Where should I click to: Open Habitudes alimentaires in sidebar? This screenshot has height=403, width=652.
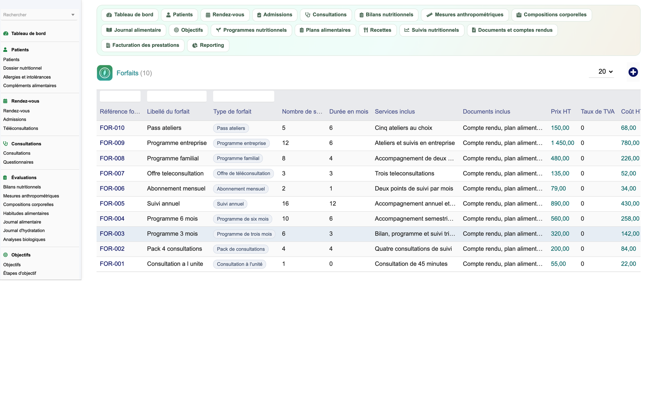point(26,213)
